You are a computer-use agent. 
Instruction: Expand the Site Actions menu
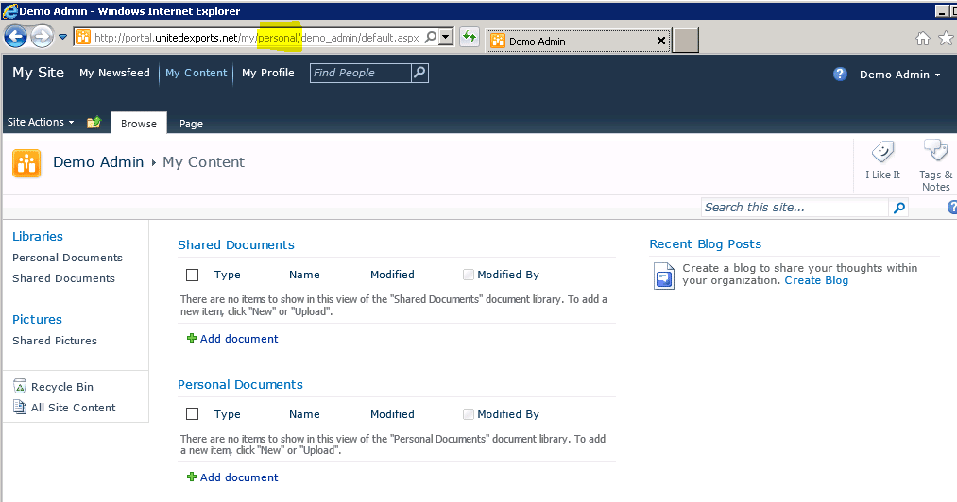[40, 123]
